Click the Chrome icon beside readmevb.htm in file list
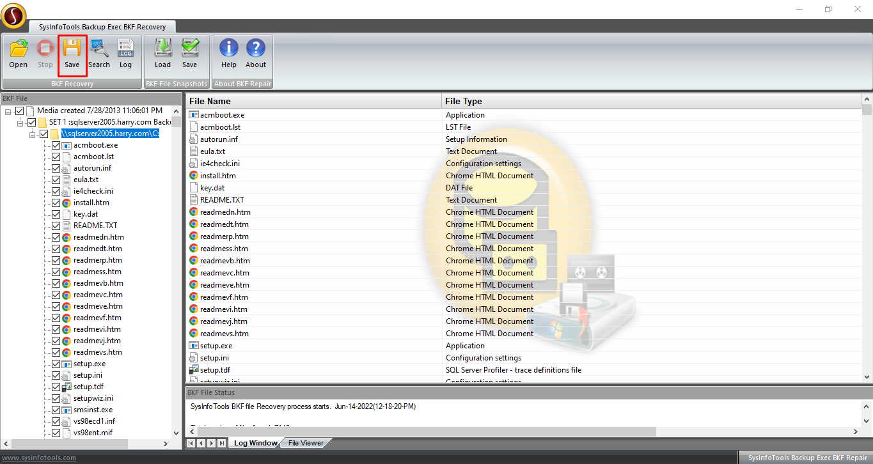Viewport: 873px width, 464px height. (x=194, y=261)
